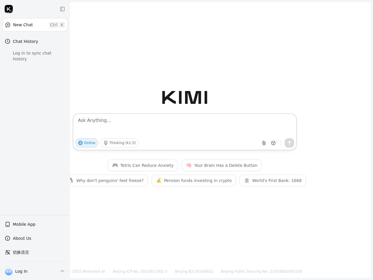This screenshot has height=280, width=373.
Task: Start a New Chat
Action: (23, 25)
